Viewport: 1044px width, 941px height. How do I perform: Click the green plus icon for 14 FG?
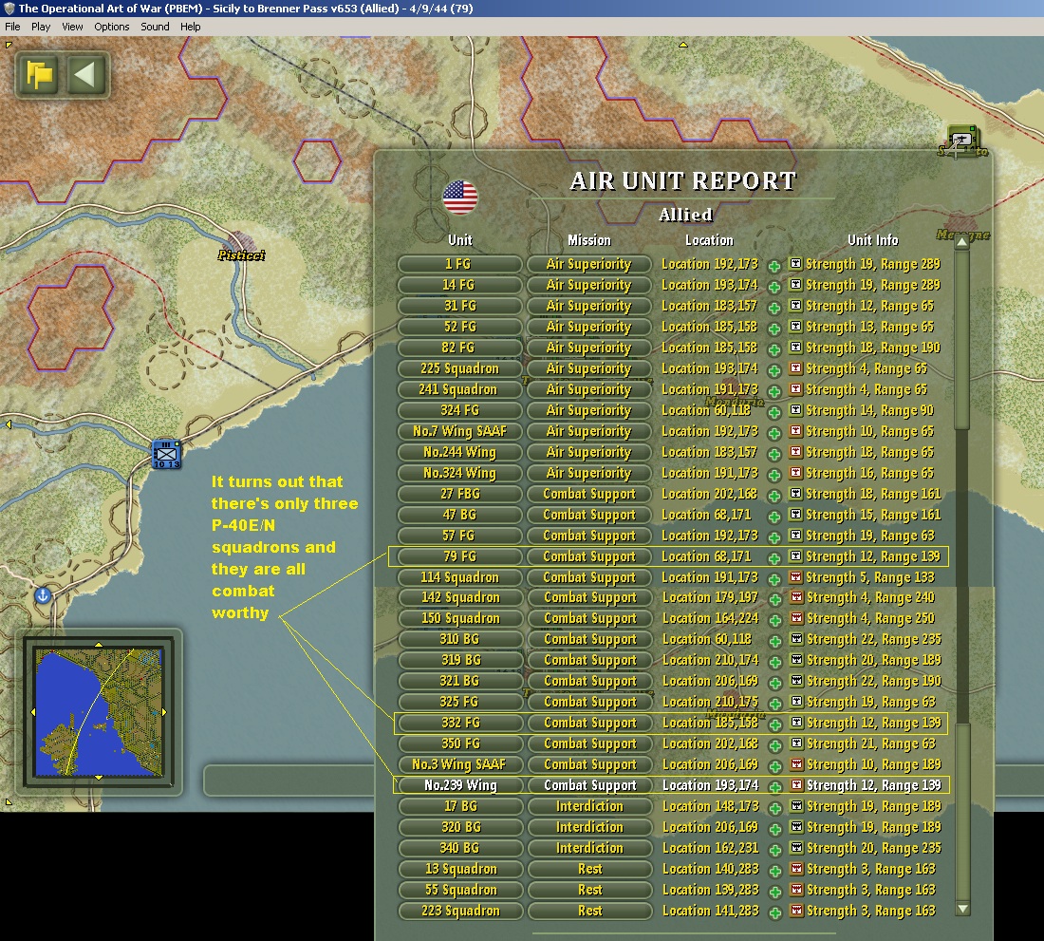(x=774, y=287)
